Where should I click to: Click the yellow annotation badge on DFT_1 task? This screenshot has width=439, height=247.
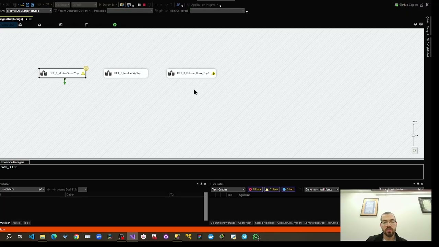pyautogui.click(x=86, y=68)
